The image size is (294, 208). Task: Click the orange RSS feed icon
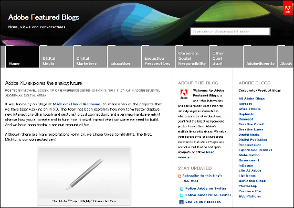pos(180,176)
